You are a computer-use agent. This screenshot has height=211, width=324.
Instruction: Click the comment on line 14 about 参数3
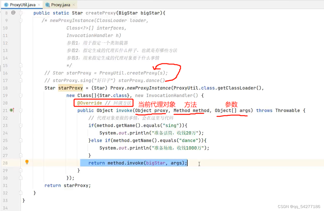[113, 58]
